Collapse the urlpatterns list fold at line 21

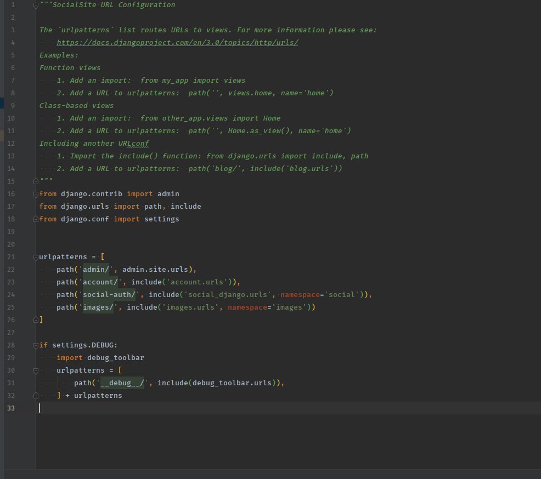click(36, 257)
